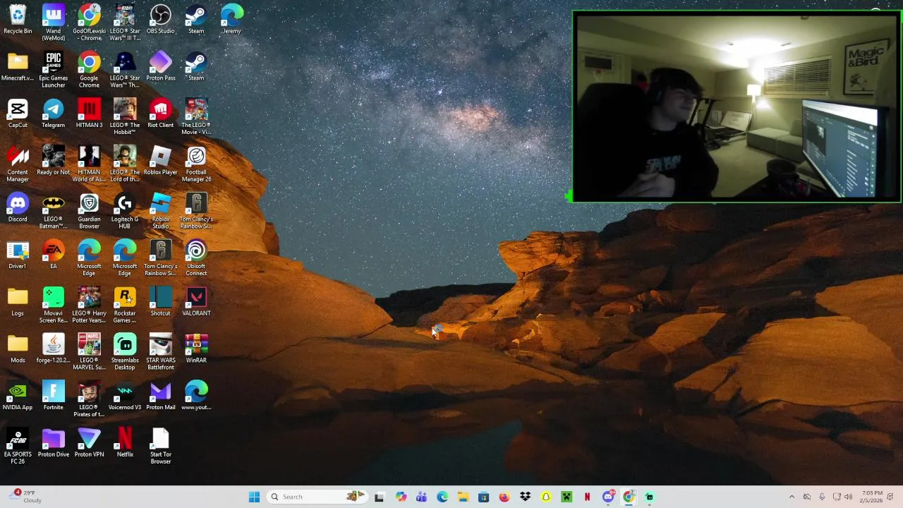
Task: Select the Logs folder icon
Action: [x=18, y=302]
